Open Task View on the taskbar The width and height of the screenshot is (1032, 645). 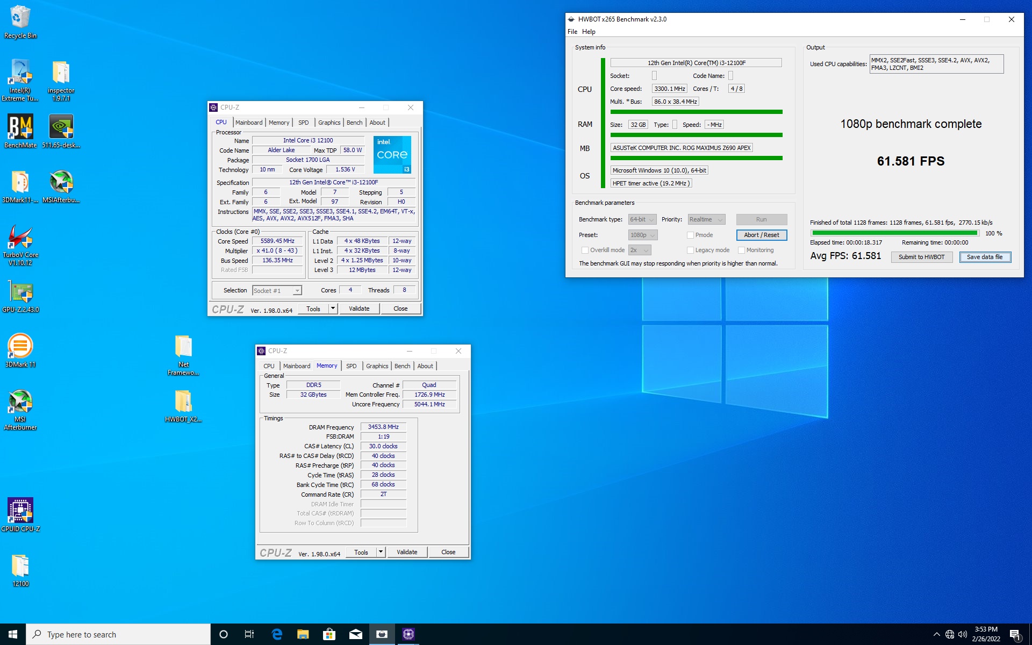click(249, 634)
